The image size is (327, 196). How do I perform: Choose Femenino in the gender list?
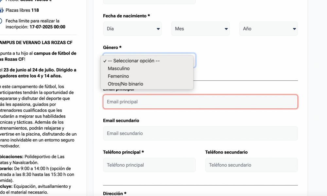(x=118, y=76)
